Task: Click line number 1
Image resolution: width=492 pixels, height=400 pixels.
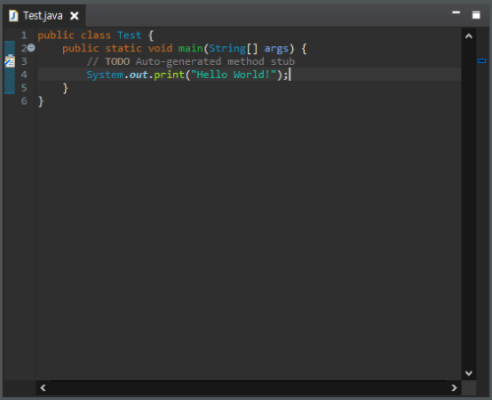Action: point(24,35)
